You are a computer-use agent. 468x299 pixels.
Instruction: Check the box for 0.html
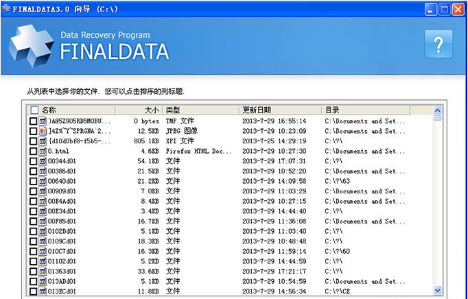(33, 152)
